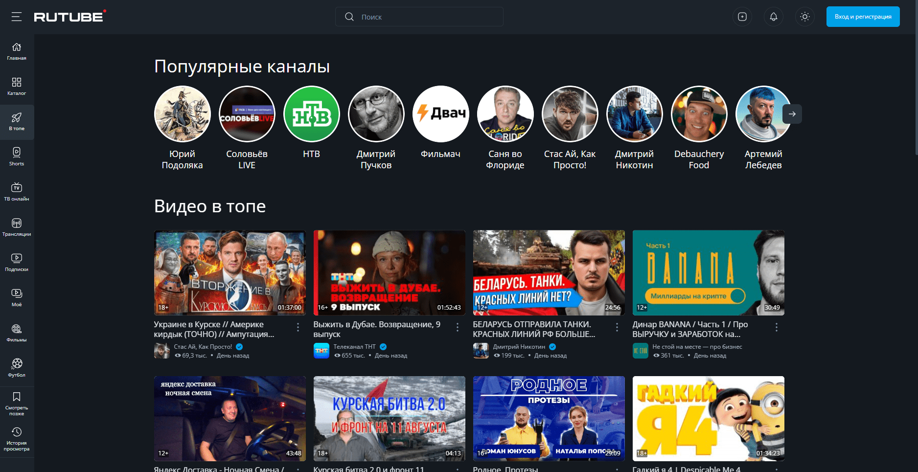This screenshot has height=472, width=918.
Task: Click the ТНТ channel logo under video
Action: coord(321,351)
